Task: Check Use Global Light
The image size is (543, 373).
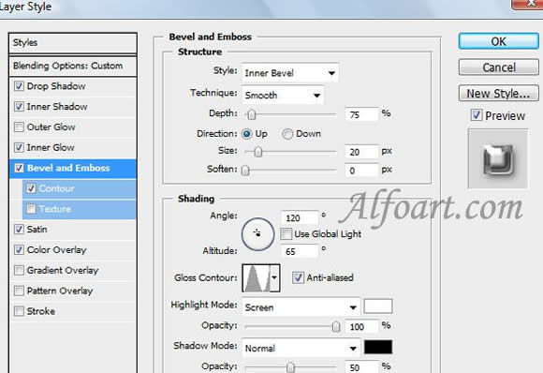Action: [286, 234]
